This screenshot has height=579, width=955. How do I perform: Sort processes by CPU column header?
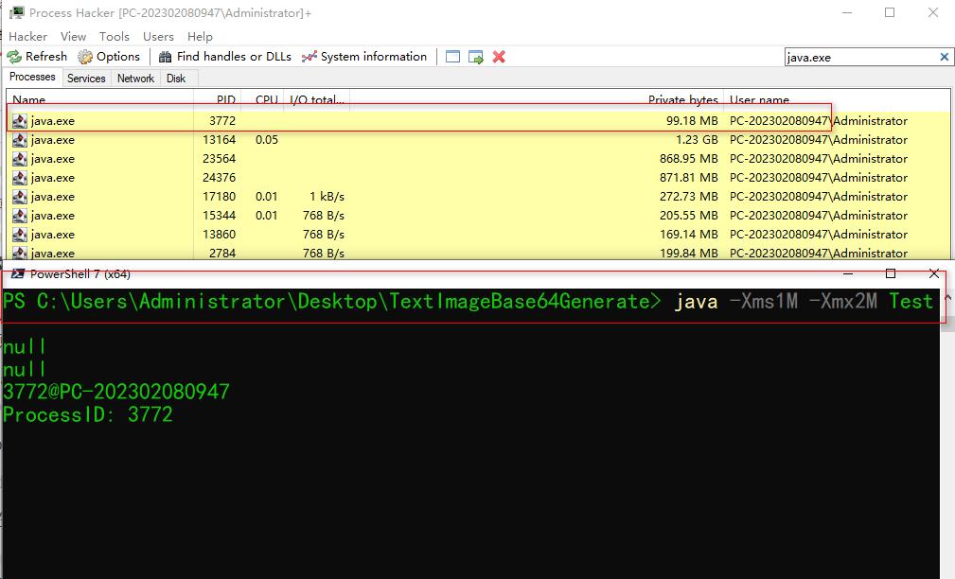point(266,99)
